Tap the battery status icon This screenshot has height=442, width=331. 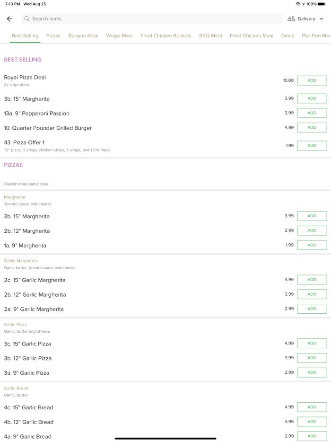pos(322,4)
